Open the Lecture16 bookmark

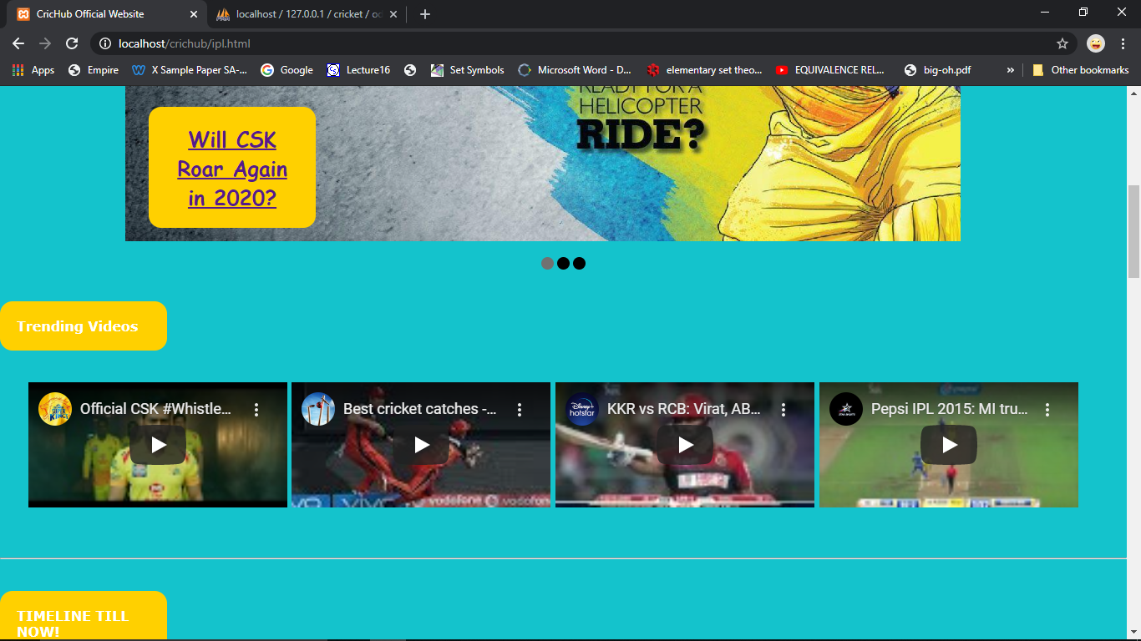[359, 70]
